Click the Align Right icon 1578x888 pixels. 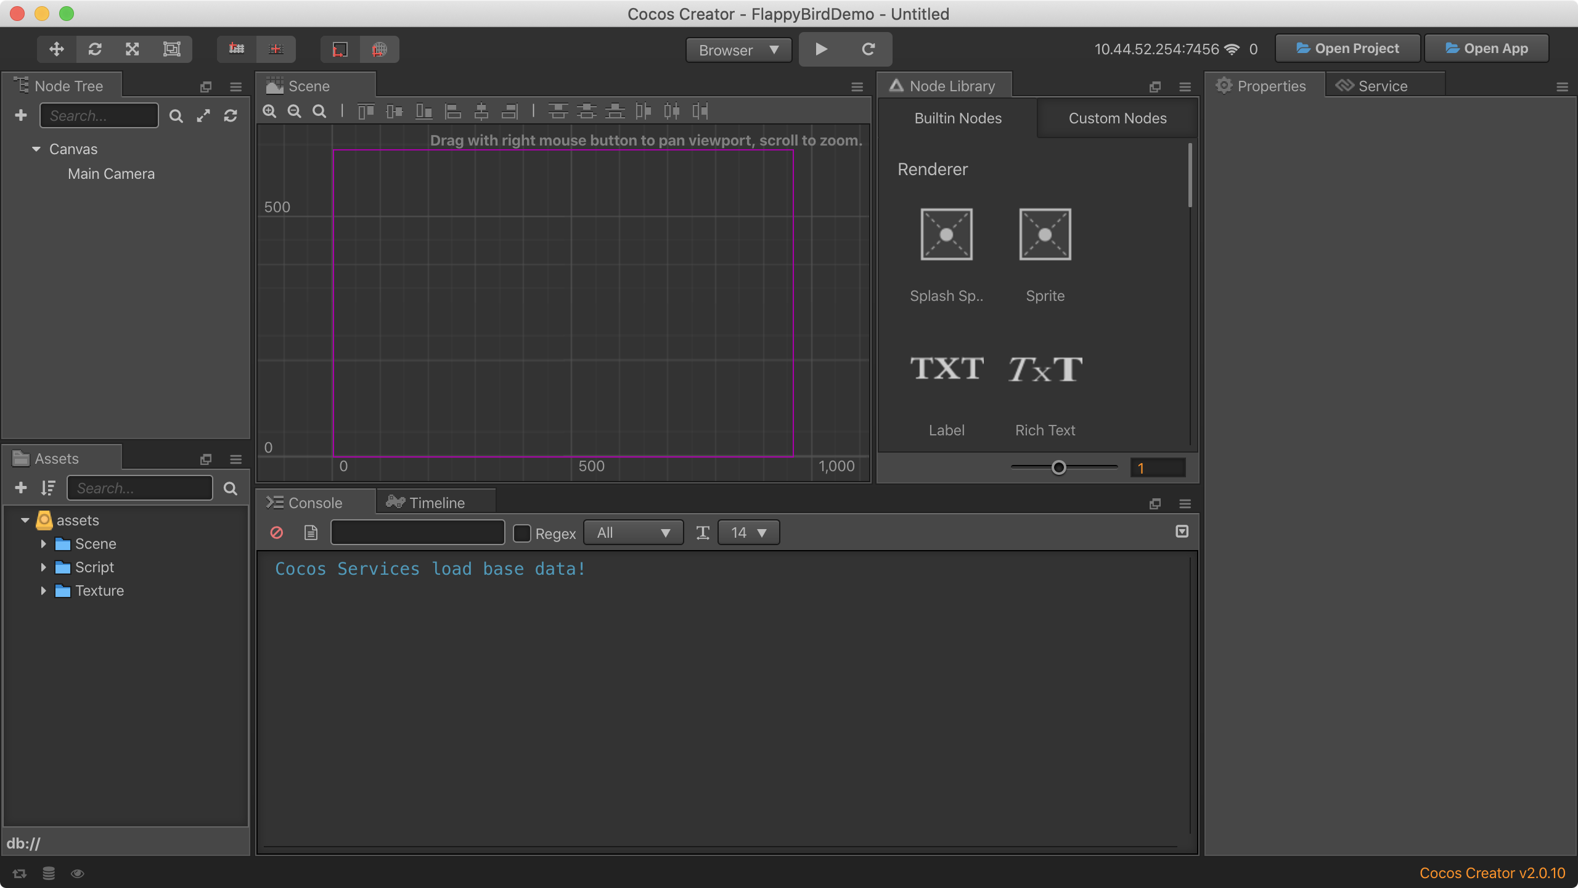(x=510, y=111)
